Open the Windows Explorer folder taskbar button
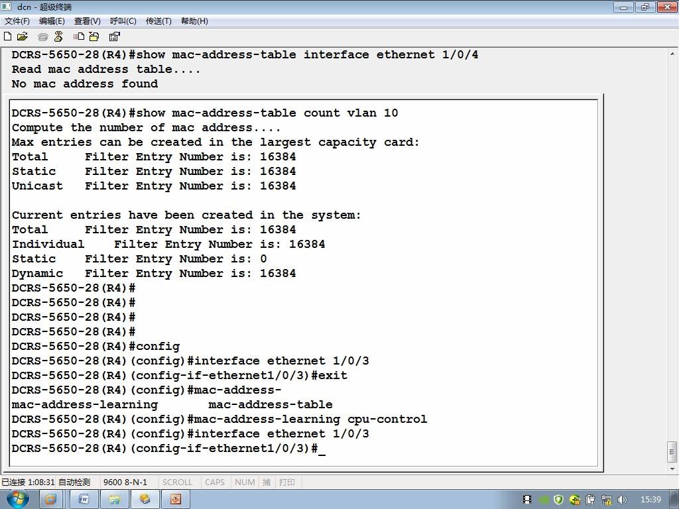The width and height of the screenshot is (679, 509). pyautogui.click(x=114, y=500)
